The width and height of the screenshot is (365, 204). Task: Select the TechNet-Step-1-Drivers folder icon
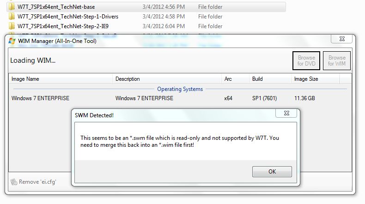(x=12, y=17)
